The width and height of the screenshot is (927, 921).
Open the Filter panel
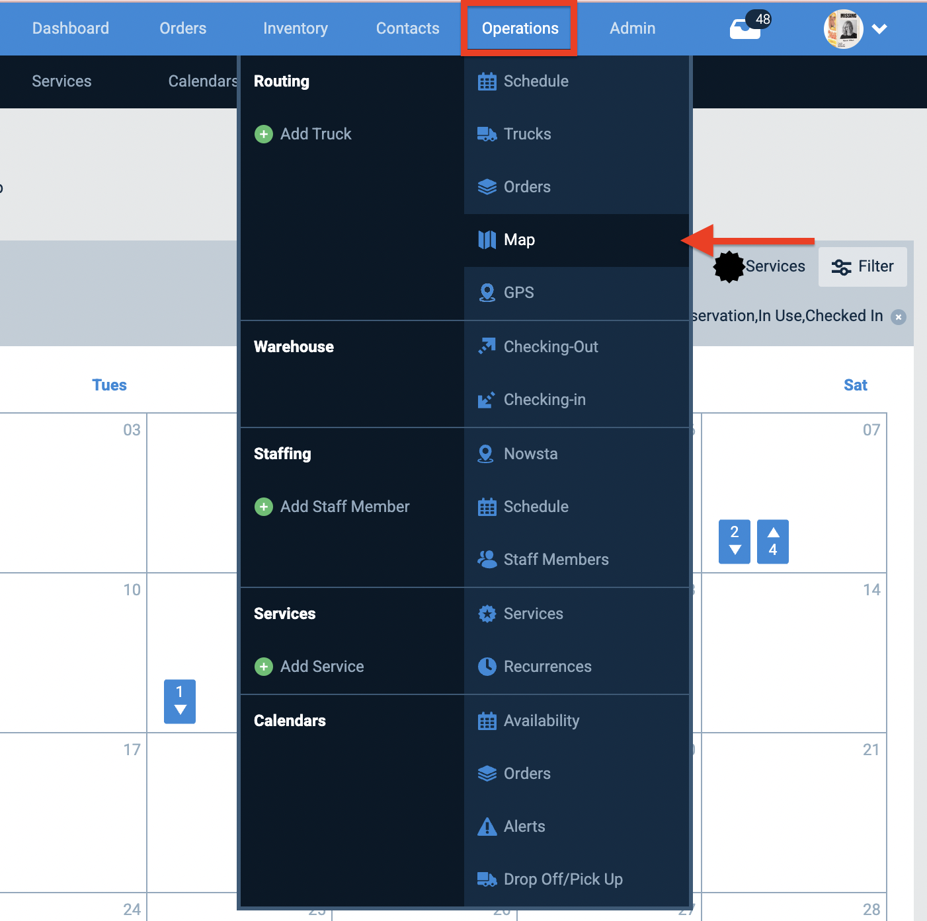(x=863, y=267)
